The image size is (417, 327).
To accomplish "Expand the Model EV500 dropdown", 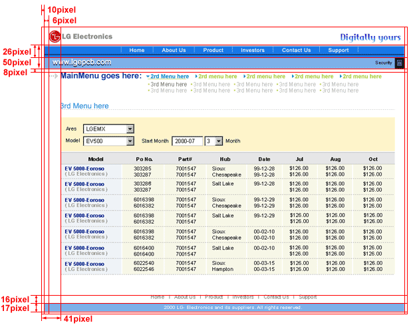I will 130,141.
